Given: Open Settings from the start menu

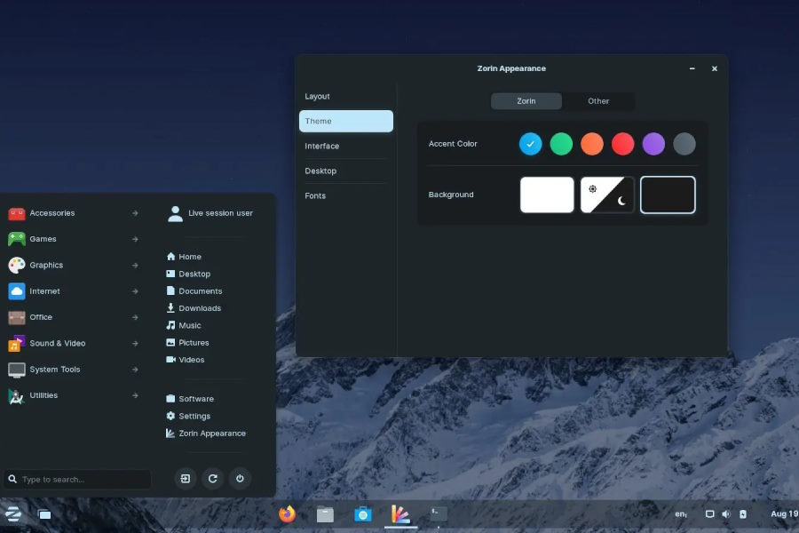Looking at the screenshot, I should tap(194, 416).
